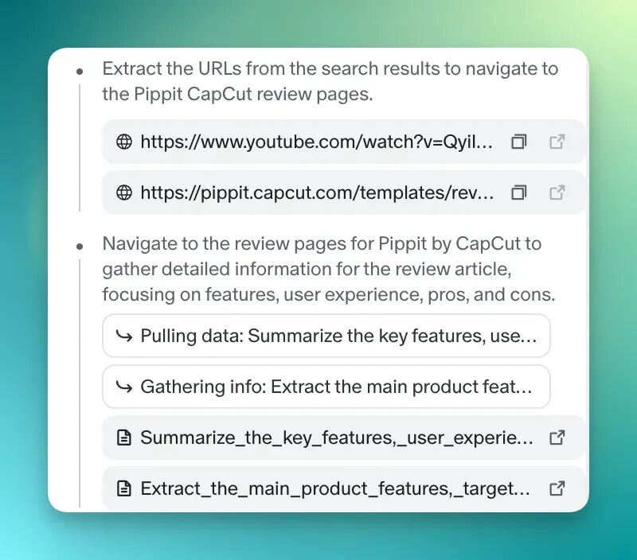Collapse the "Extract the URLs" step bullet
Viewport: 637px width, 560px height.
[x=80, y=72]
